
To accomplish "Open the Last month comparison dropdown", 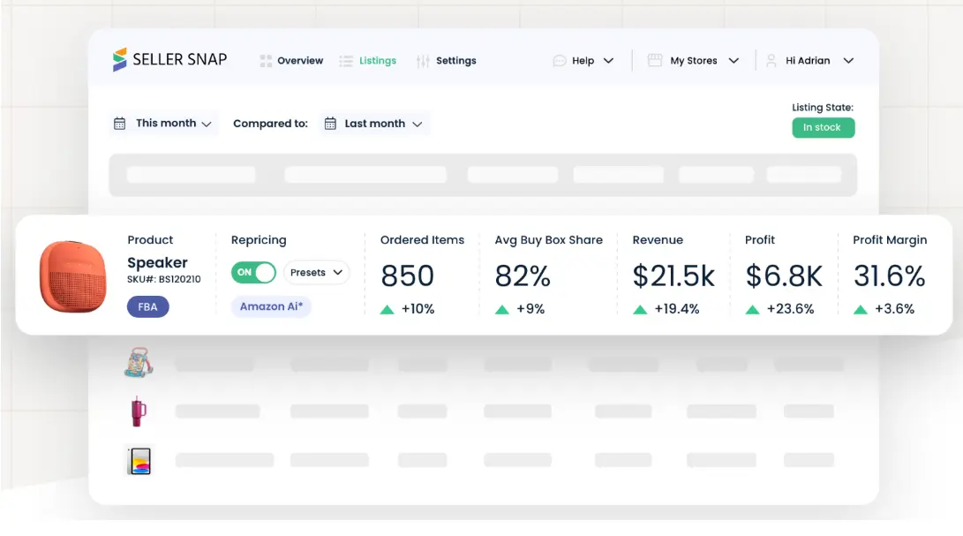I will [374, 124].
